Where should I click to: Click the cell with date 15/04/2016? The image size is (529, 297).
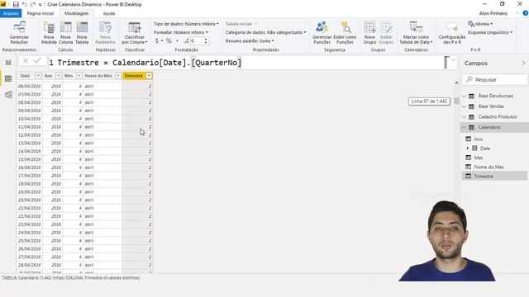(30, 159)
